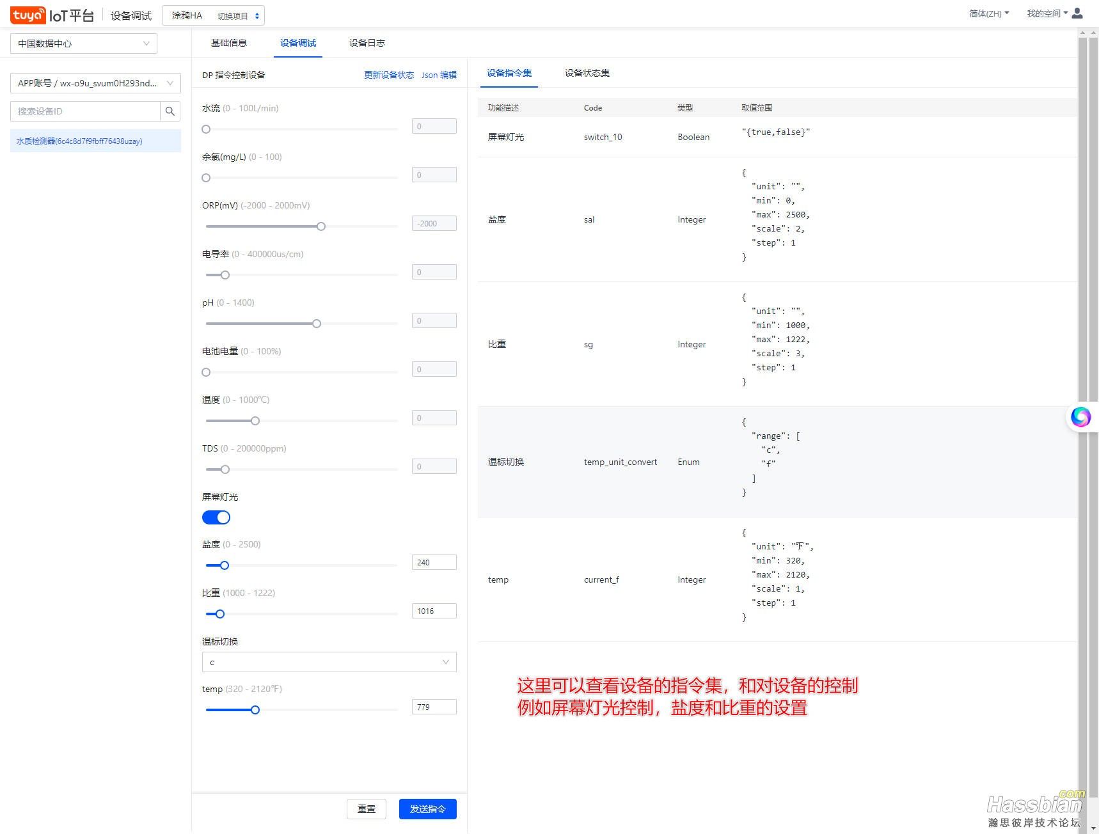Click the 比重 value field showing 1016
This screenshot has width=1099, height=834.
click(x=434, y=611)
